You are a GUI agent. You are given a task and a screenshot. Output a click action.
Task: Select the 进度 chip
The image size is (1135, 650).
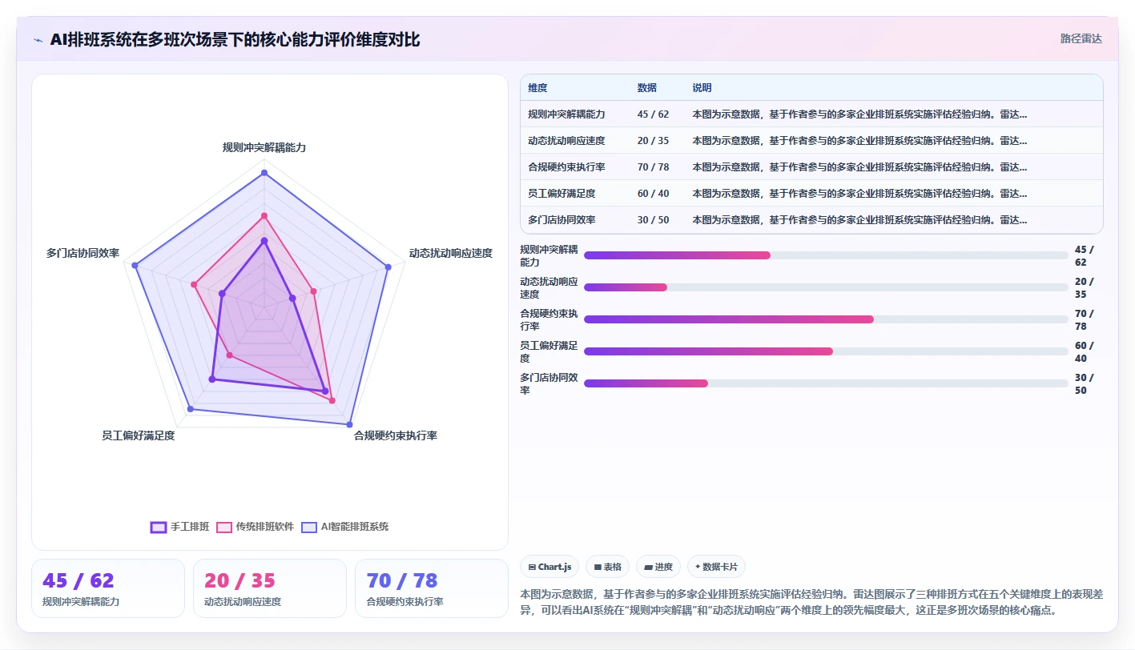point(658,567)
